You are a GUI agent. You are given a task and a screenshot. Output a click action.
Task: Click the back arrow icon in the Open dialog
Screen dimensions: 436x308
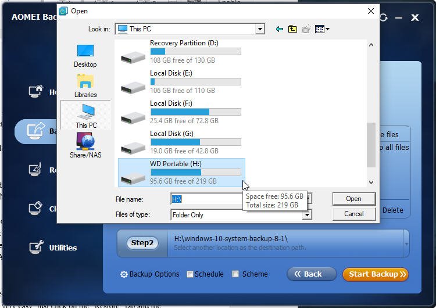pyautogui.click(x=280, y=29)
